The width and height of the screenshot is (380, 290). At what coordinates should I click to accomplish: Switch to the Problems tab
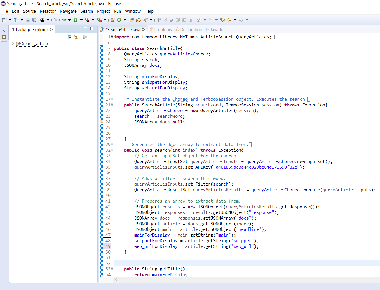tap(160, 29)
